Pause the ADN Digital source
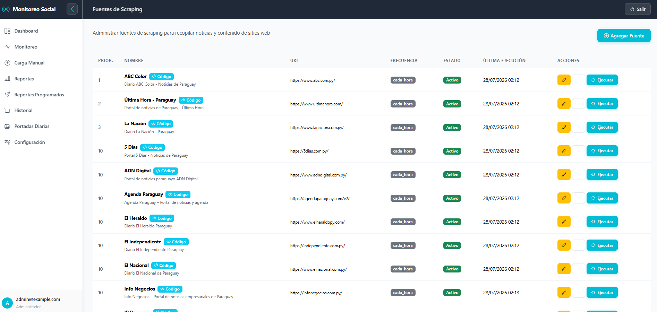This screenshot has height=312, width=657. point(579,174)
